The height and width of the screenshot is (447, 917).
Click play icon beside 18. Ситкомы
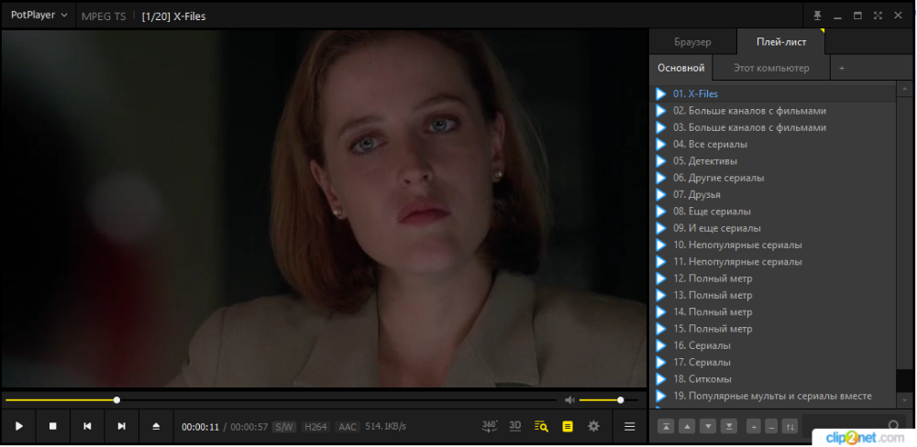661,379
